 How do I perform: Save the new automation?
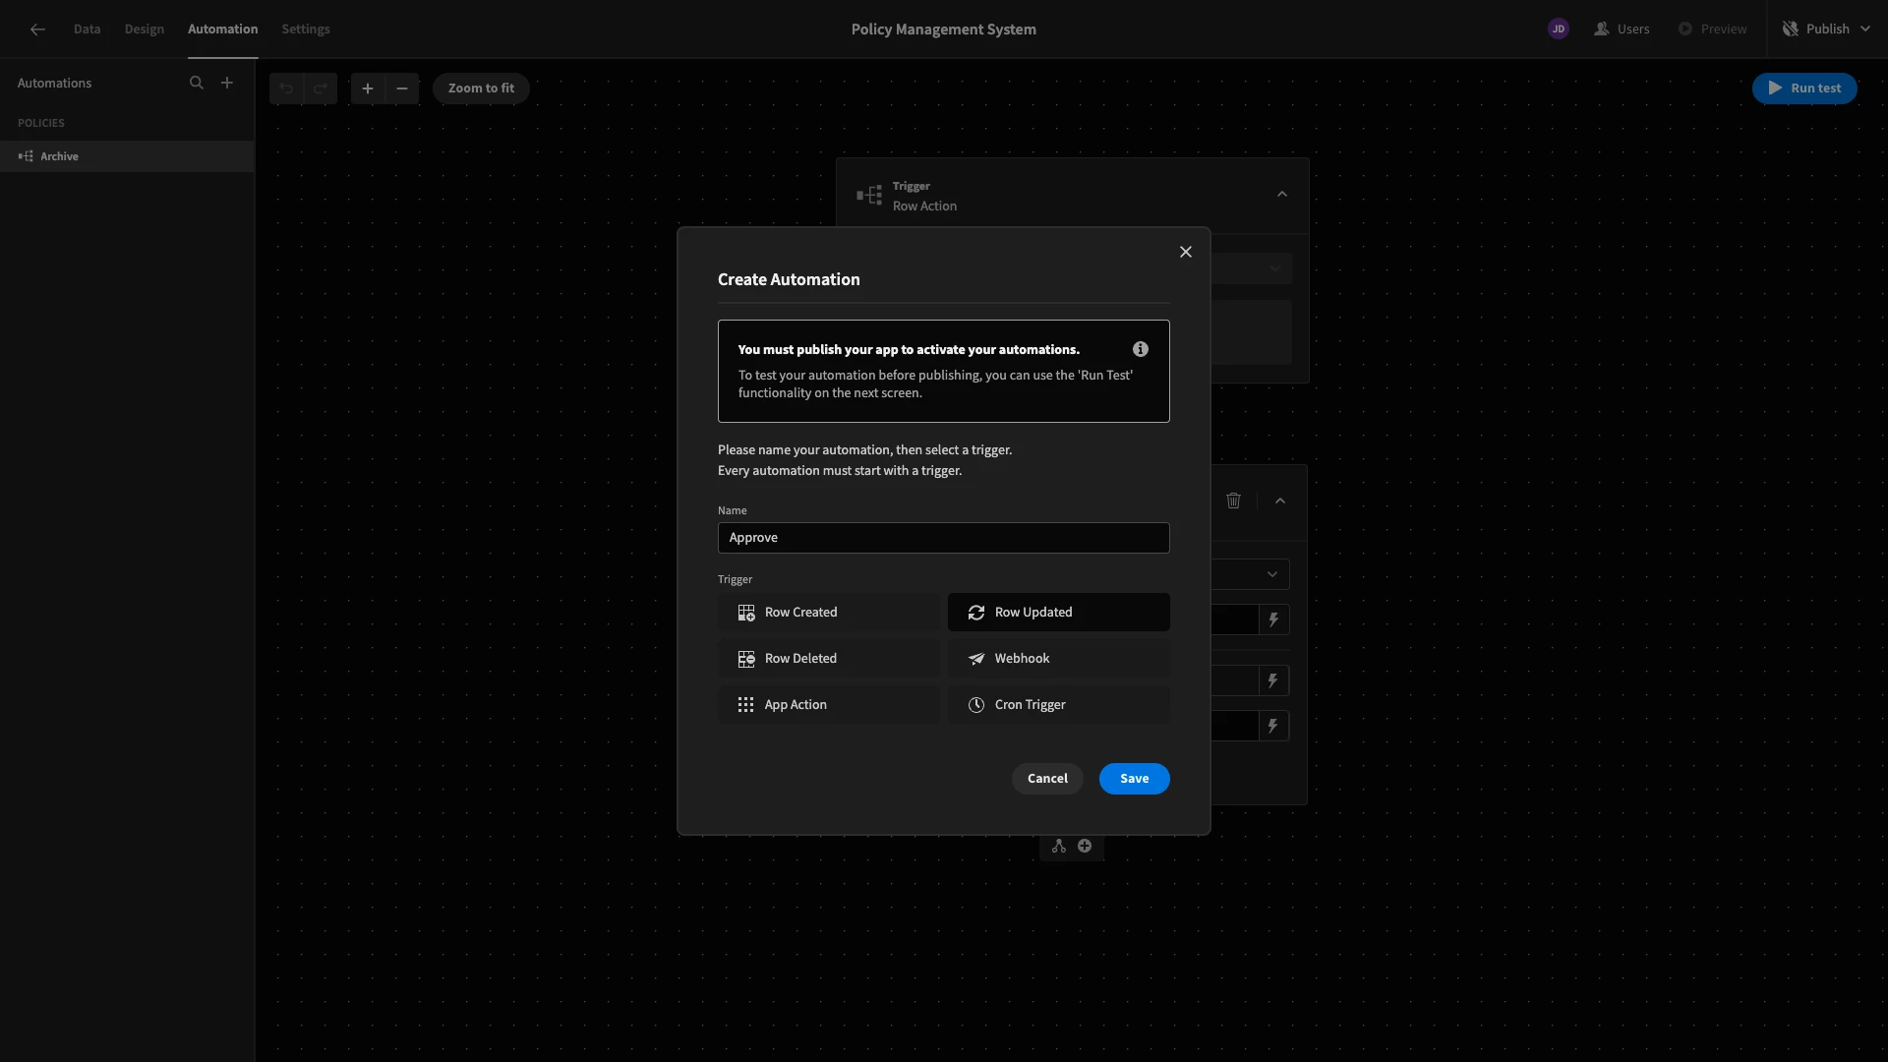pos(1135,779)
